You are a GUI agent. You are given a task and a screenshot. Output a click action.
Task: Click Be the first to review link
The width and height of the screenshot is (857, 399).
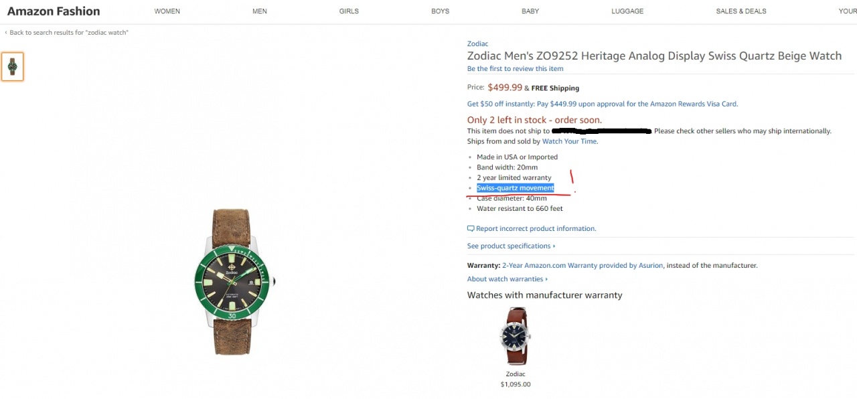(x=515, y=69)
